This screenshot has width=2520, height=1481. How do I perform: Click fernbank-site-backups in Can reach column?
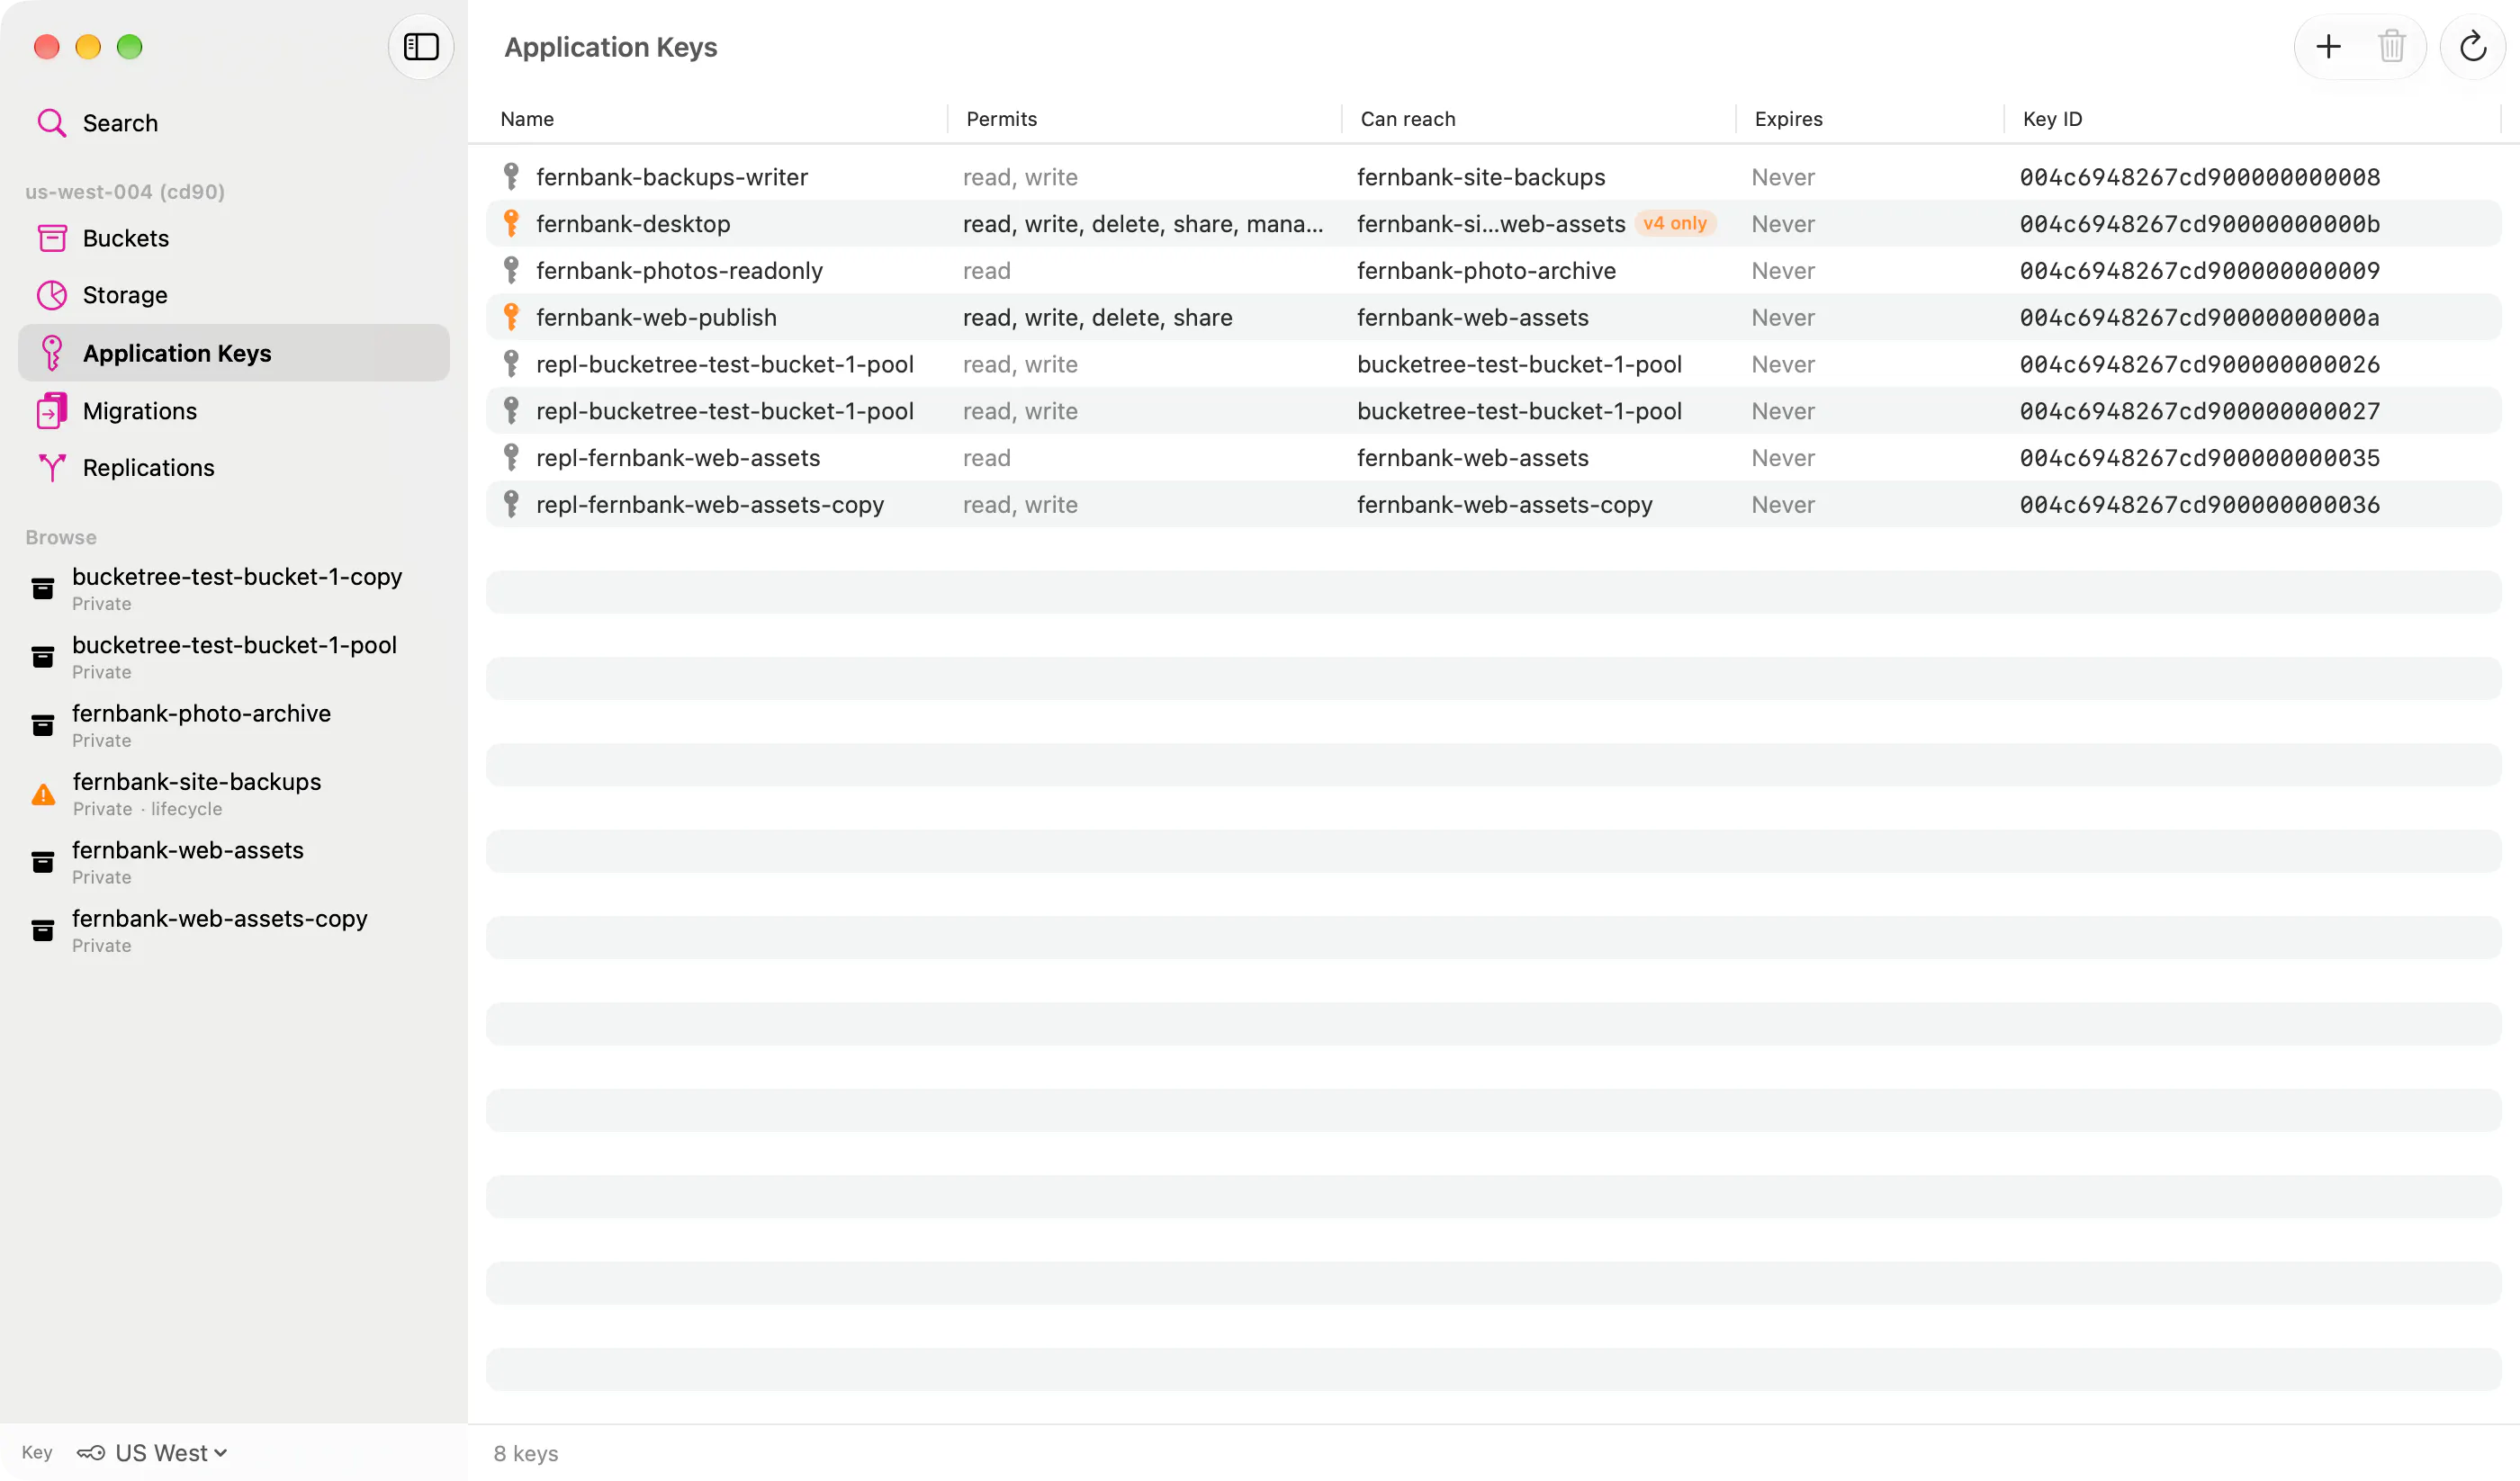click(1481, 177)
